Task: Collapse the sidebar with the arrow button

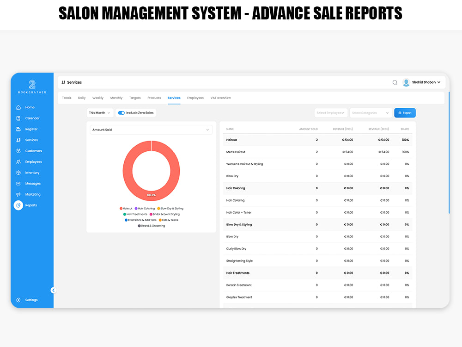Action: click(x=53, y=291)
